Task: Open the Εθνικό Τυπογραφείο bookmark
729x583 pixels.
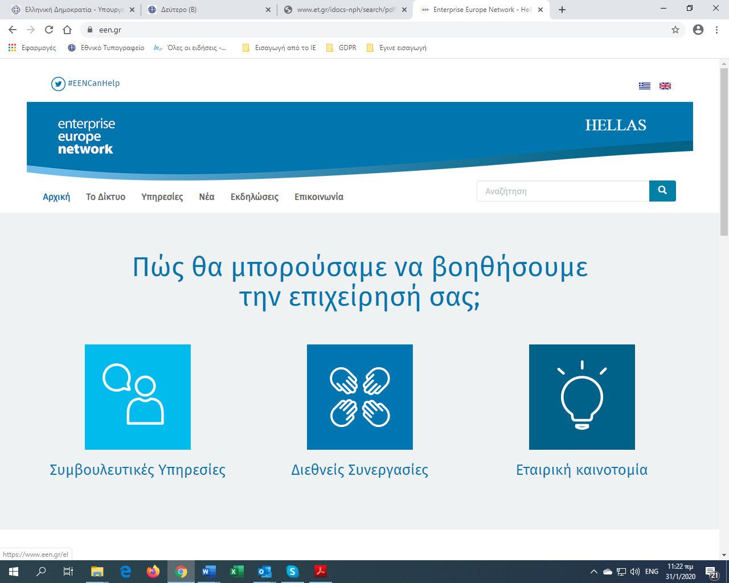Action: [x=106, y=48]
